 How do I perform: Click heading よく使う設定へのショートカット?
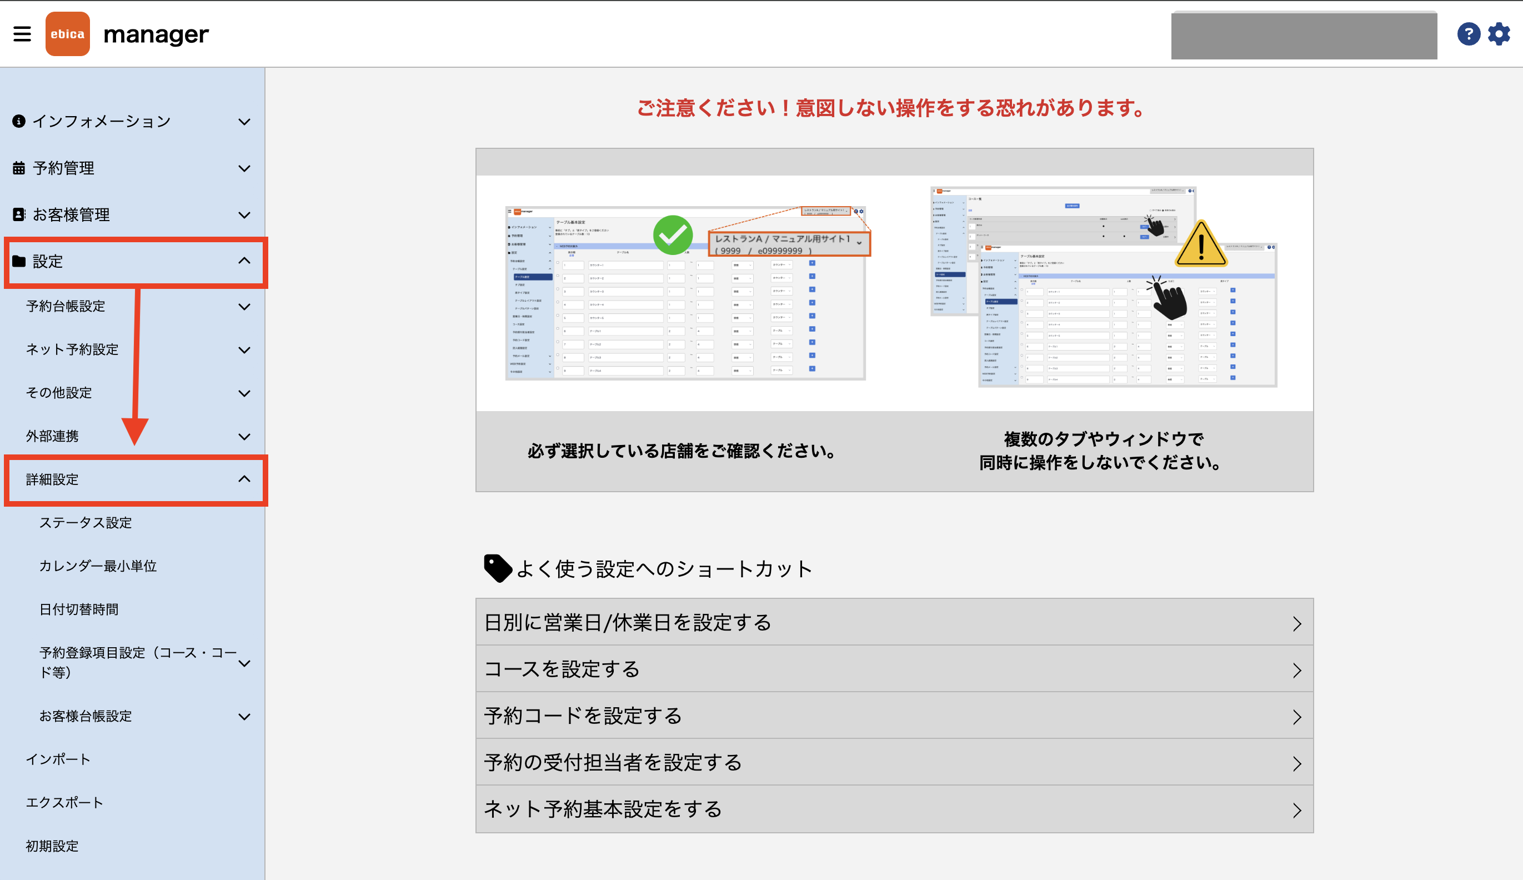click(664, 569)
